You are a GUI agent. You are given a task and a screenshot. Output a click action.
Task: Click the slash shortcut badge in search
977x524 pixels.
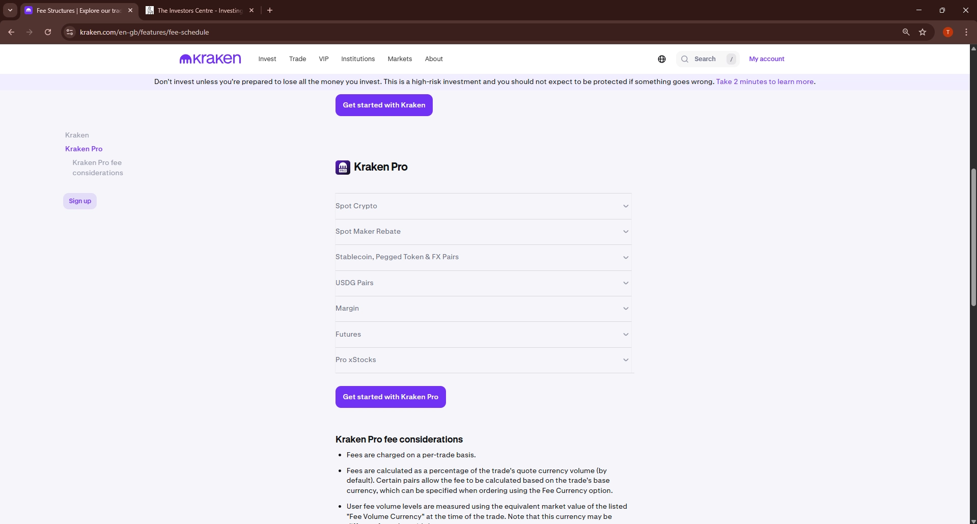(x=731, y=59)
